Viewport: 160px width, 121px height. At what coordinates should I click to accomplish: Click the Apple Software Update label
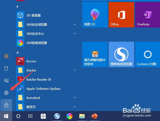pos(43,89)
